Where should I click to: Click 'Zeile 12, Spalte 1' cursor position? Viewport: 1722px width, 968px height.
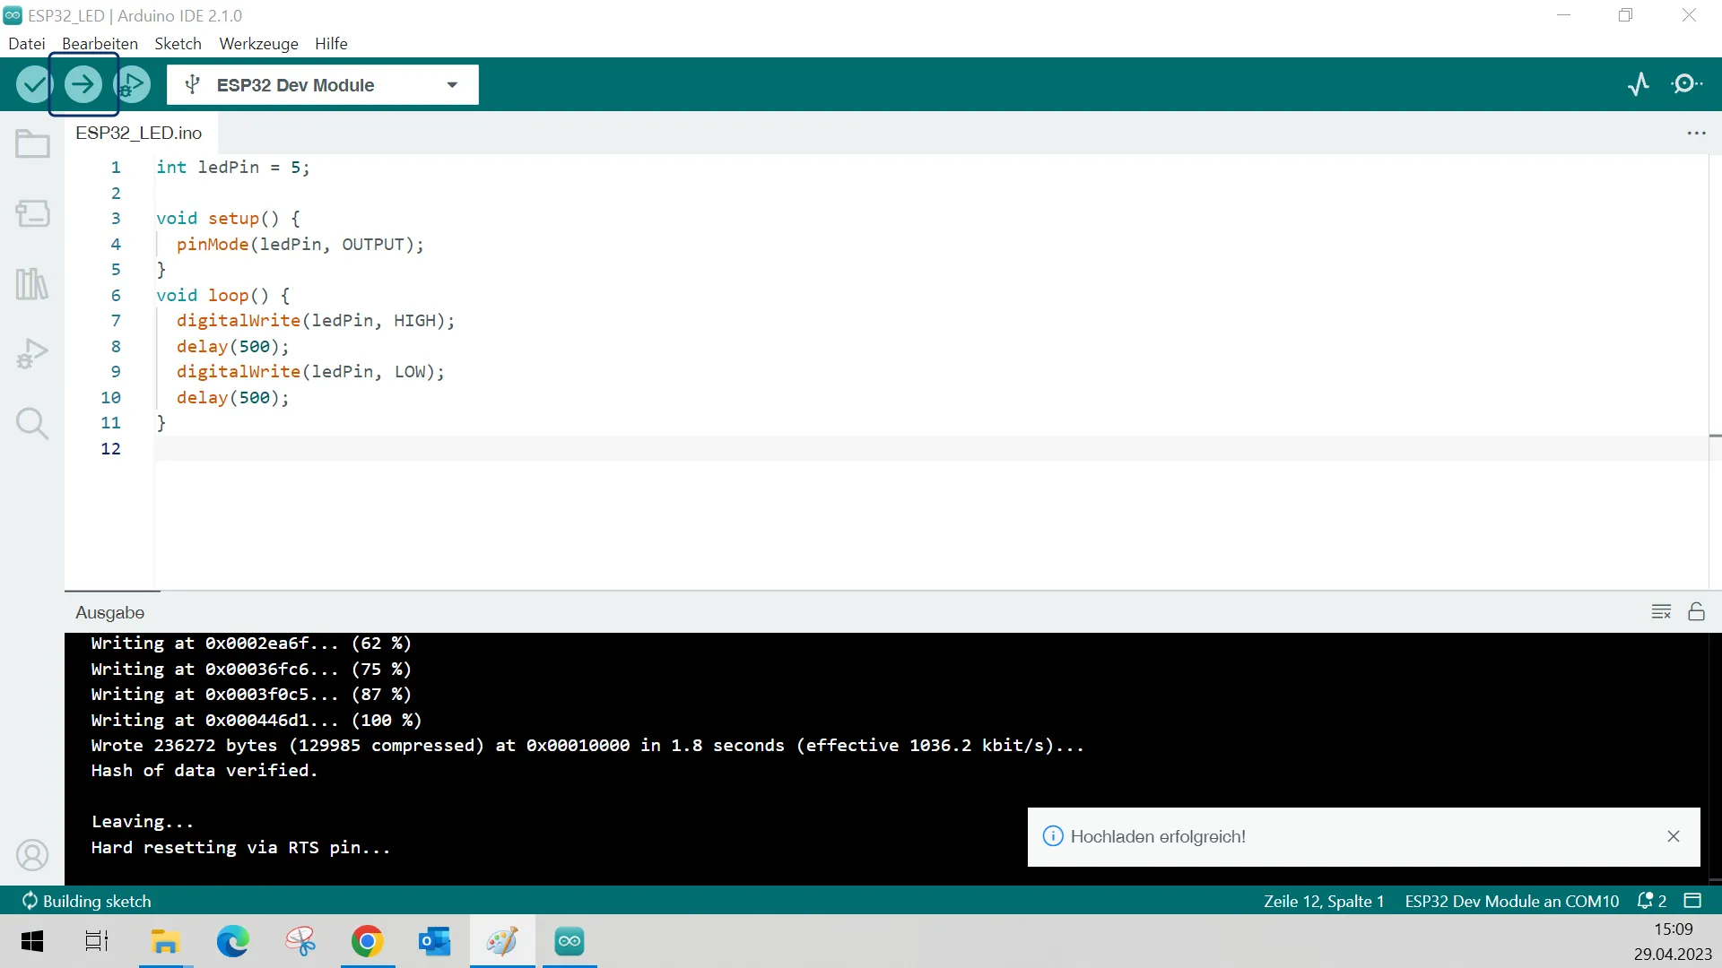click(x=1324, y=901)
